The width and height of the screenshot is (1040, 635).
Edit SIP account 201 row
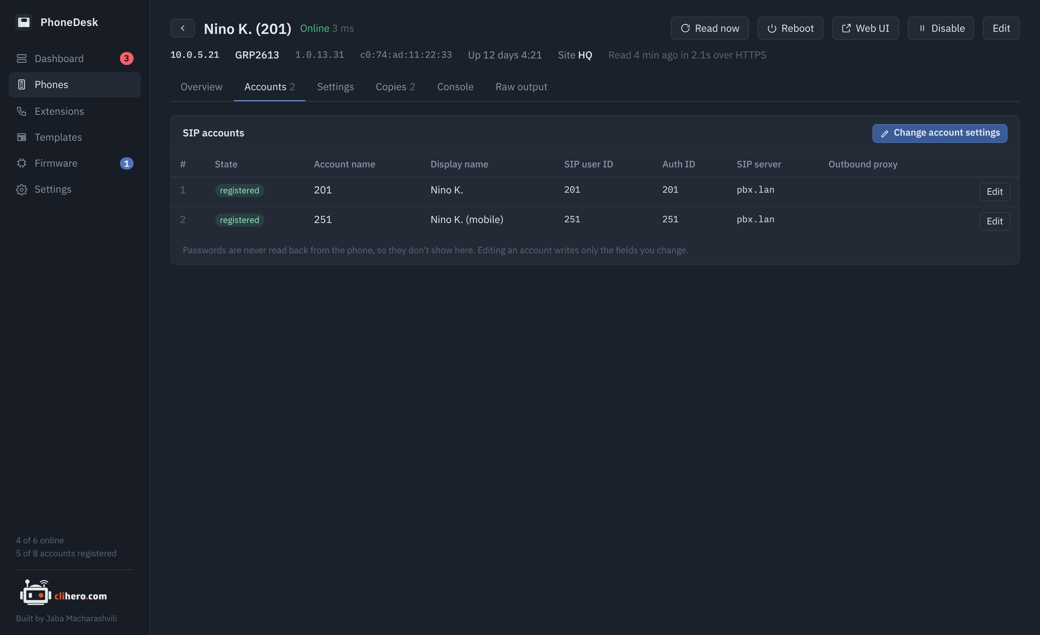click(x=994, y=192)
